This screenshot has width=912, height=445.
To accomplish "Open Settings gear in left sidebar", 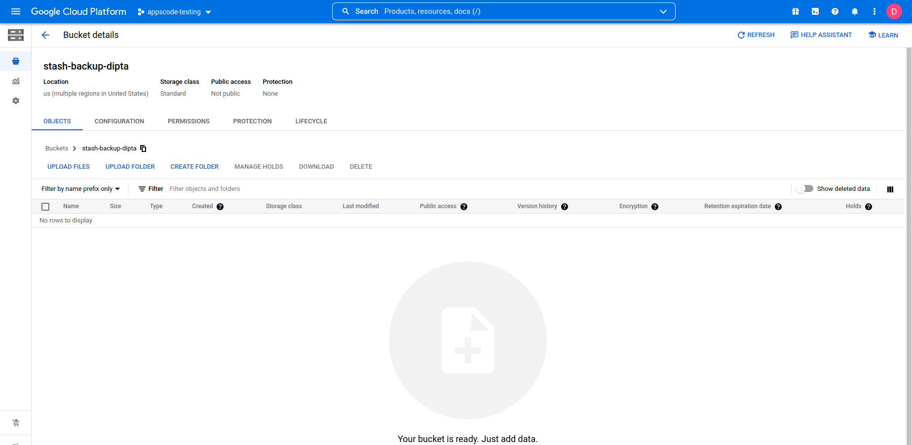I will [16, 101].
